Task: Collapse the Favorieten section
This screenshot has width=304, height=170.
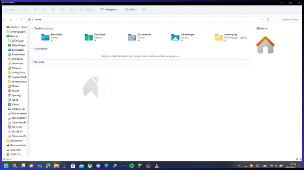Action: pyautogui.click(x=33, y=49)
